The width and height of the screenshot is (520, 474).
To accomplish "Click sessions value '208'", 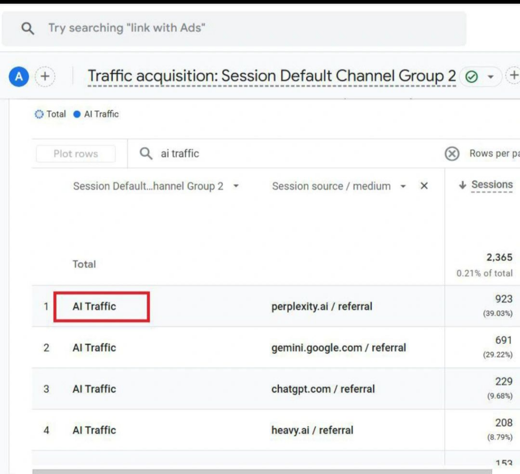I will pyautogui.click(x=504, y=423).
